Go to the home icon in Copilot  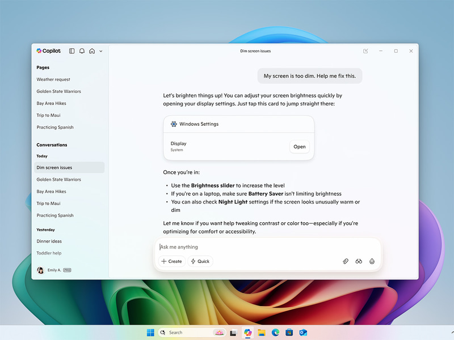coord(92,51)
